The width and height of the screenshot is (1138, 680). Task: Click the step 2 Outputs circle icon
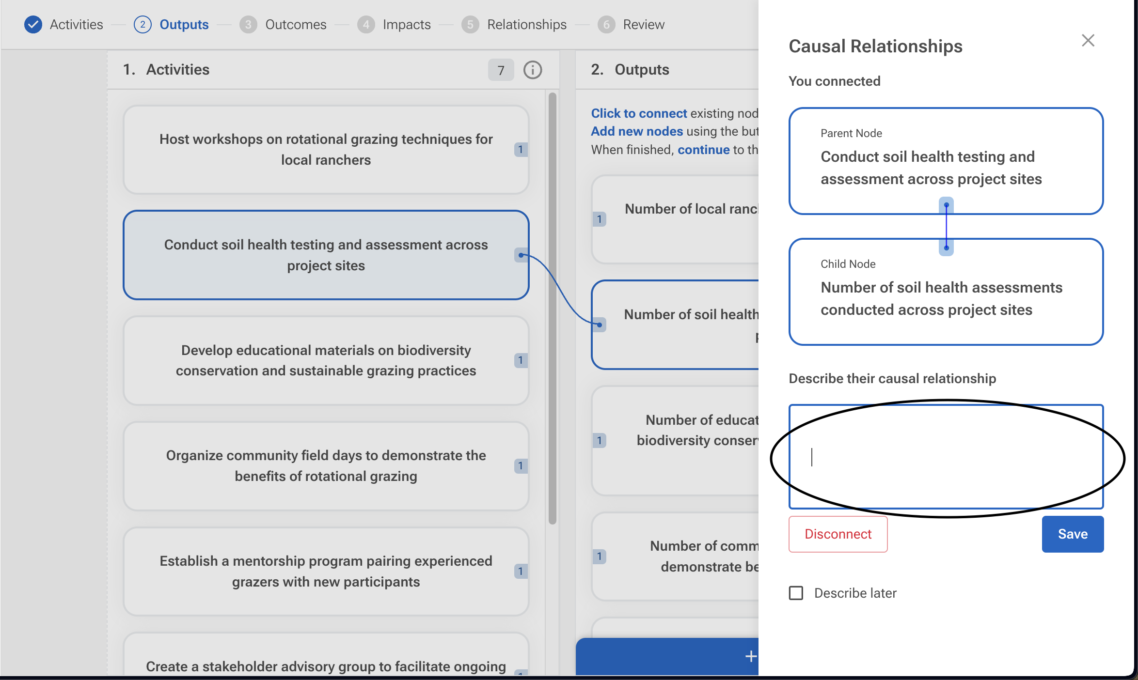[x=142, y=25]
